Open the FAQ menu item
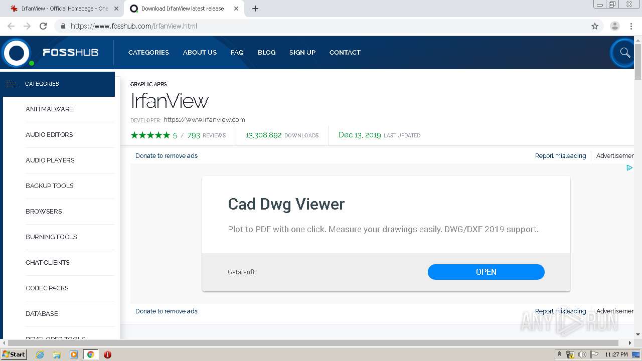 [x=237, y=52]
